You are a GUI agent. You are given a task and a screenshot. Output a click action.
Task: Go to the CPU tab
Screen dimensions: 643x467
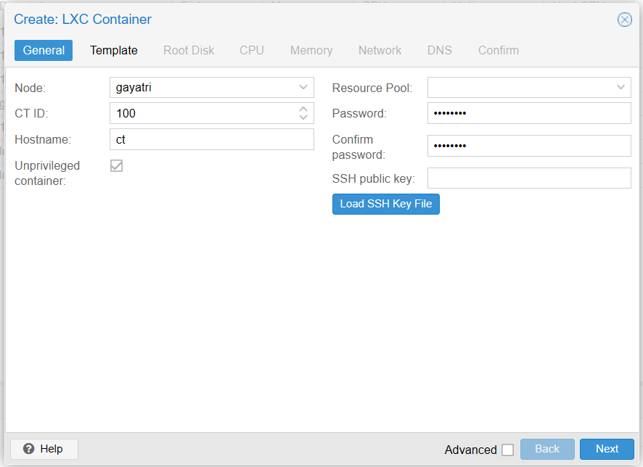tap(252, 50)
